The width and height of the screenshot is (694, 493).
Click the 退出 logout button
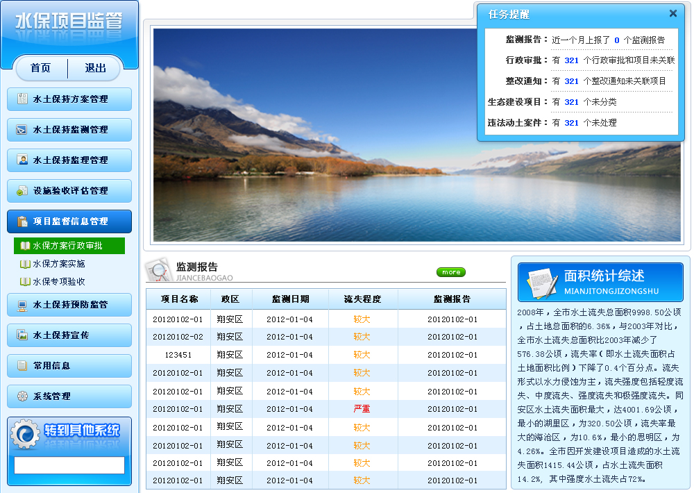coord(96,68)
